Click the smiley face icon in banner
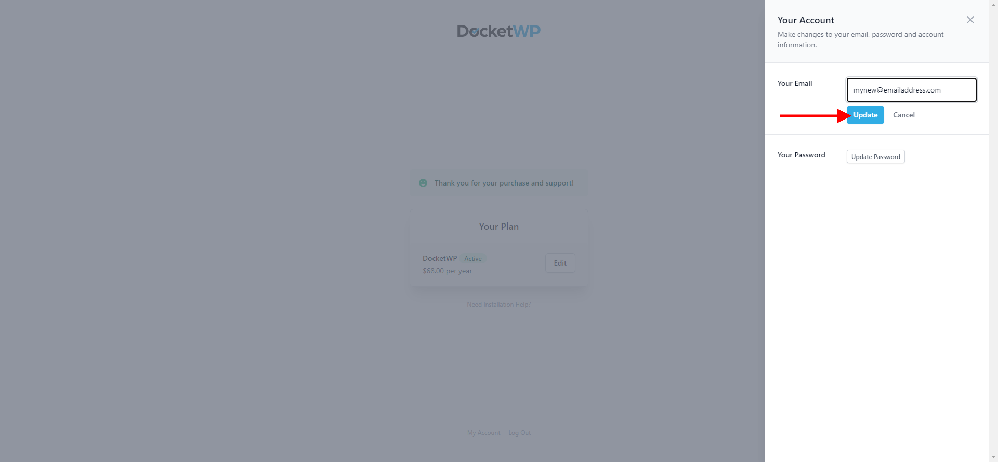This screenshot has height=462, width=998. click(x=423, y=183)
